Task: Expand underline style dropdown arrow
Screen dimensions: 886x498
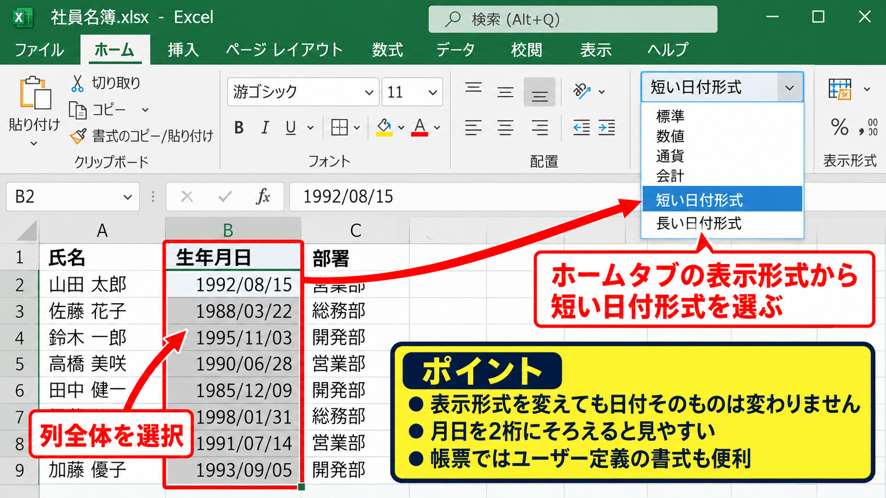Action: pyautogui.click(x=310, y=128)
